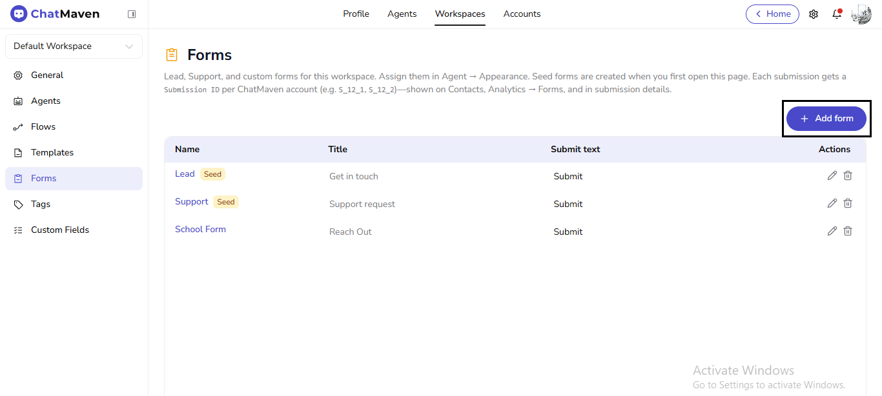Click the profile avatar picture
The height and width of the screenshot is (396, 882).
pos(861,14)
